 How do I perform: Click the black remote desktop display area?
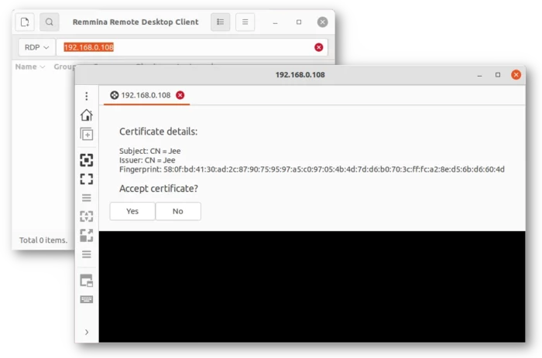click(312, 287)
